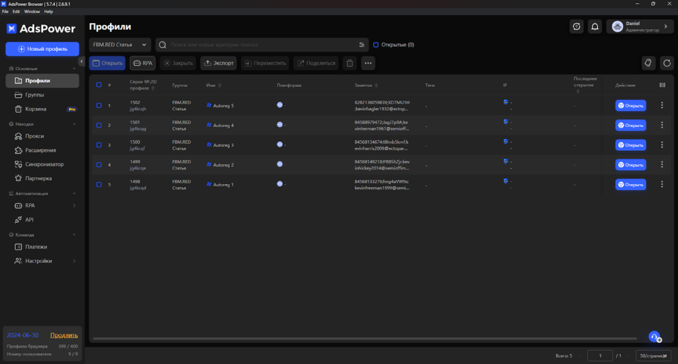Check the row 4 checkbox for profile 1499
Viewport: 678px width, 364px height.
point(99,165)
